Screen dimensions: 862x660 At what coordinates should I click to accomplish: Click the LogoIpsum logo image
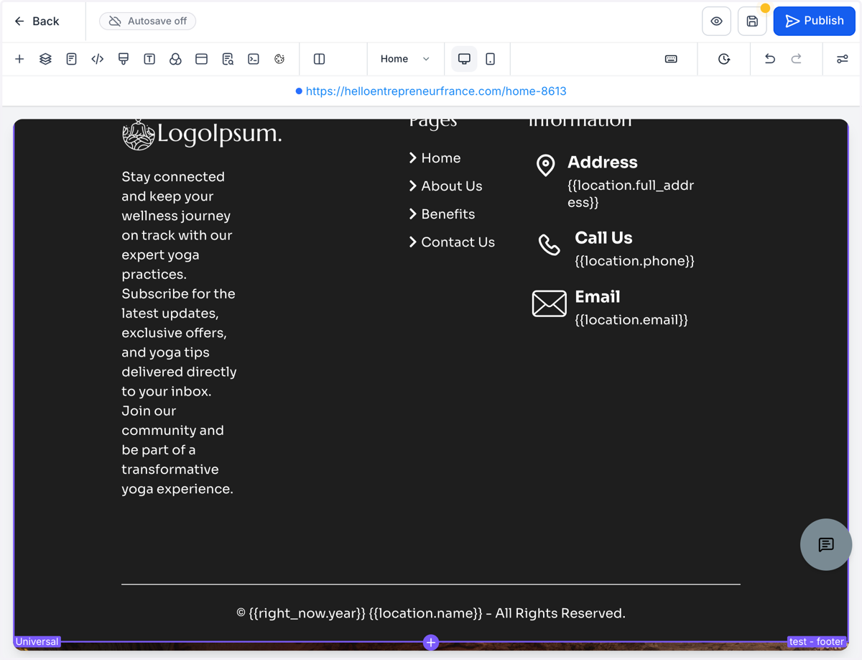[x=202, y=134]
